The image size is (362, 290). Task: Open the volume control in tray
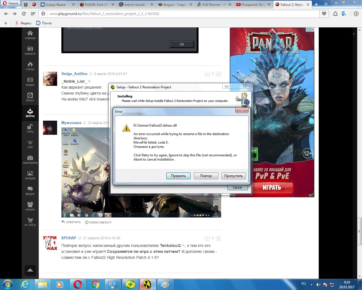coord(318,284)
